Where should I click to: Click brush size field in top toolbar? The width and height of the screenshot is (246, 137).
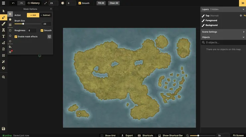click(x=53, y=3)
